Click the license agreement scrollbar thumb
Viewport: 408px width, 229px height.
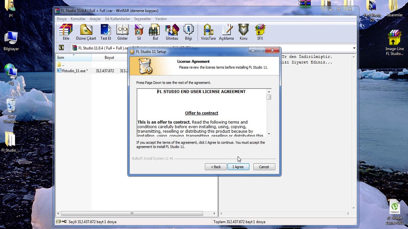point(269,97)
